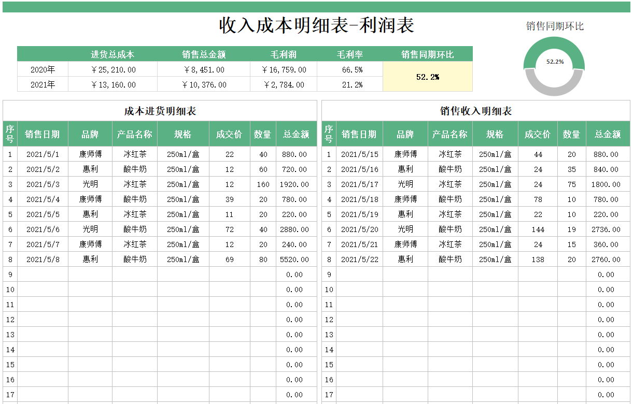Click the 销售收入明细表 table heading
Image resolution: width=633 pixels, height=404 pixels.
(x=475, y=111)
